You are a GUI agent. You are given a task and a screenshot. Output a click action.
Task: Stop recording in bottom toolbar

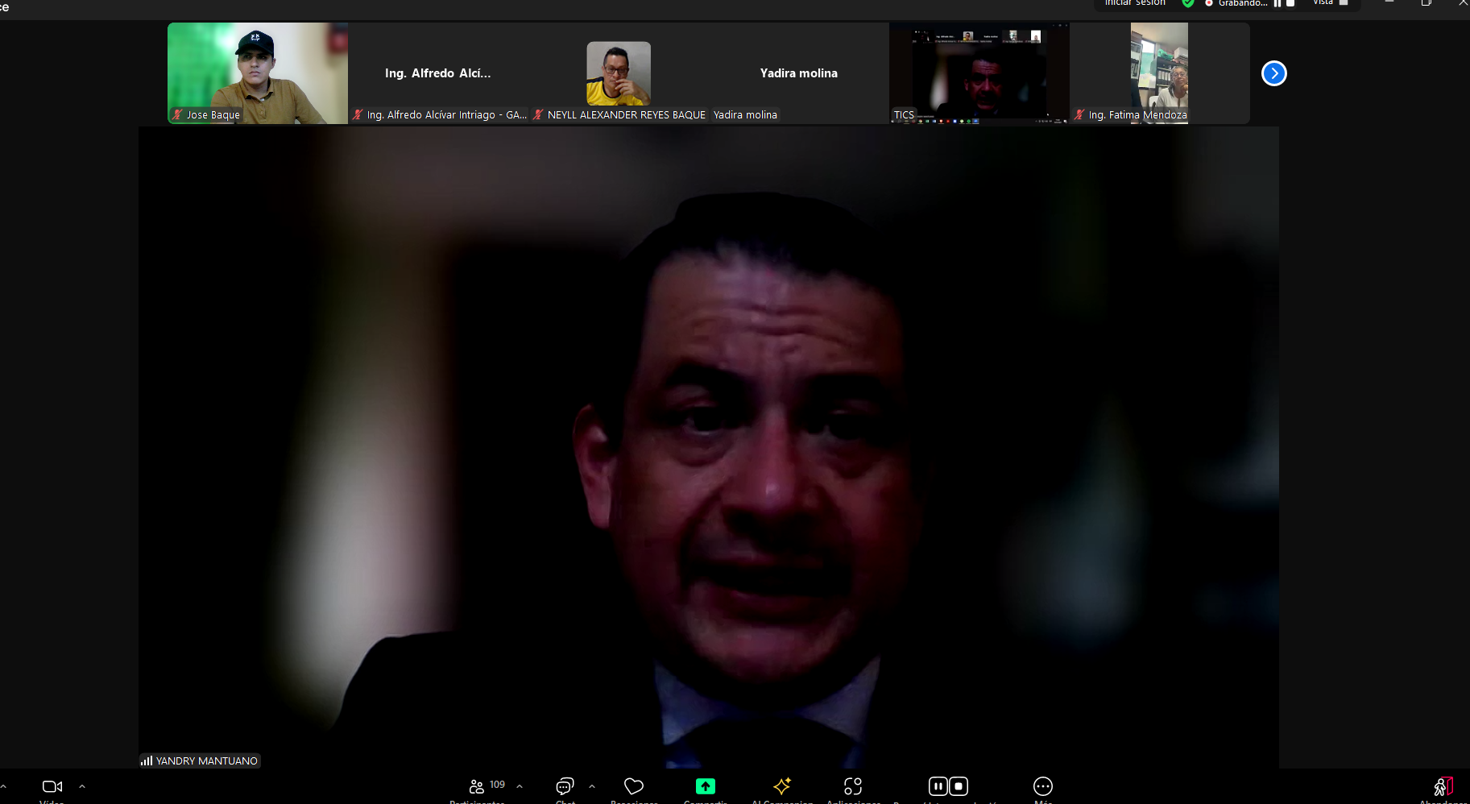959,786
